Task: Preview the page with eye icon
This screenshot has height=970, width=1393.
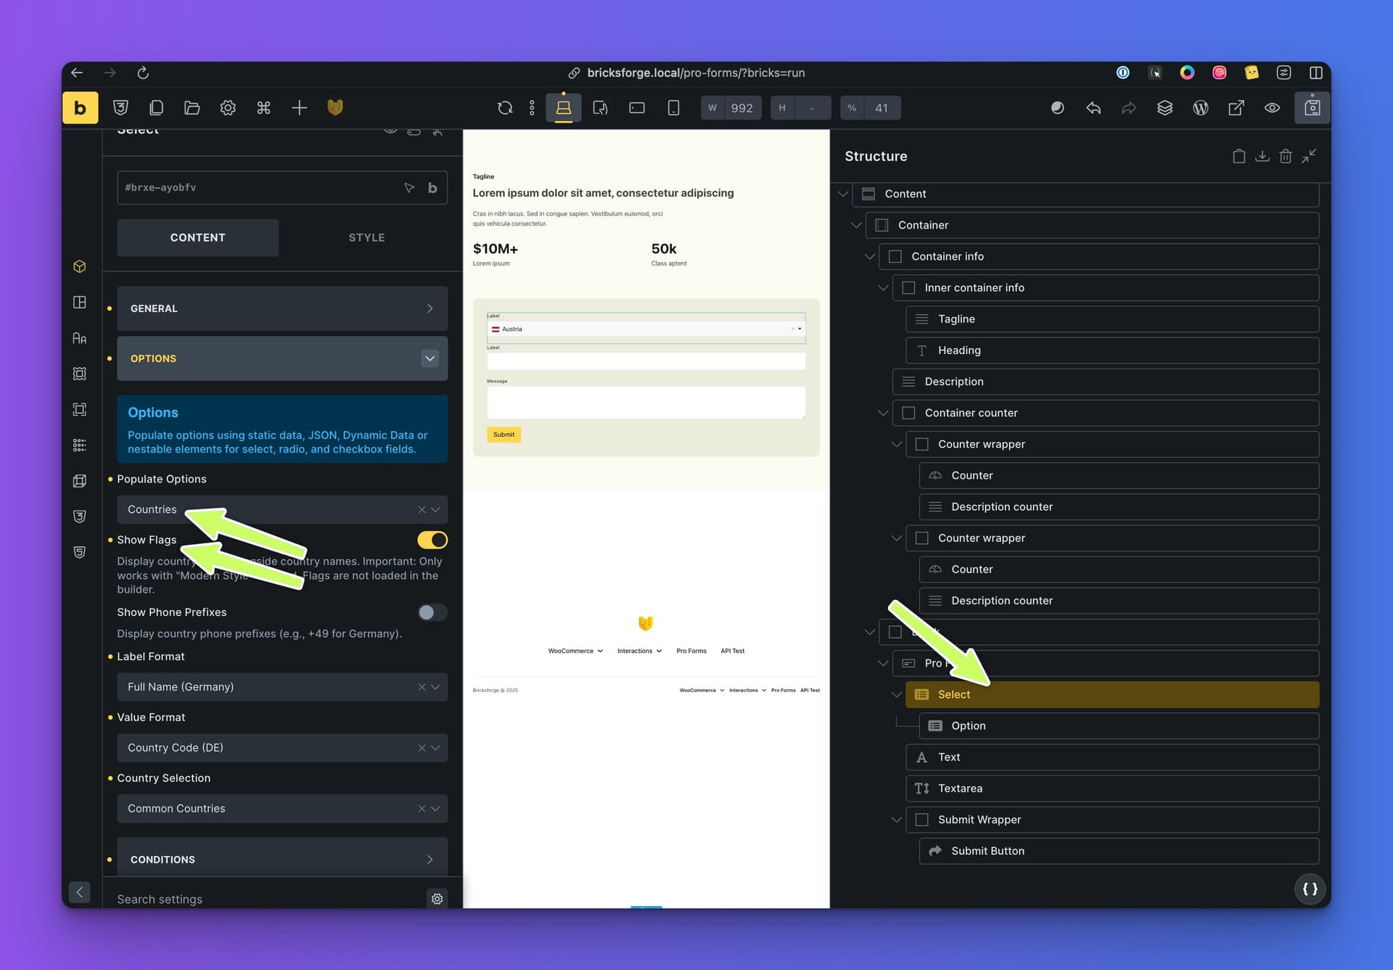Action: pos(1272,108)
